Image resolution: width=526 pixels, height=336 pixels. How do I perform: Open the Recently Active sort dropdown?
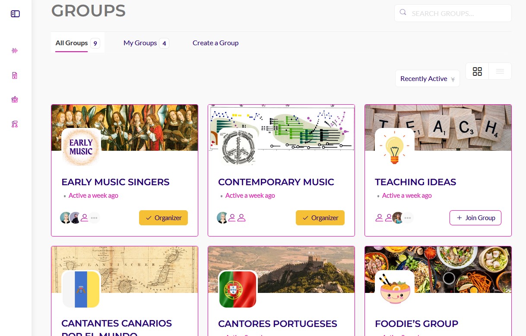pyautogui.click(x=428, y=79)
